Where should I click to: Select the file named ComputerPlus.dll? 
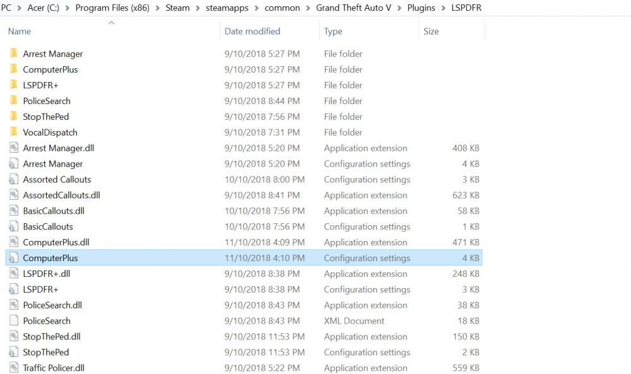(56, 242)
